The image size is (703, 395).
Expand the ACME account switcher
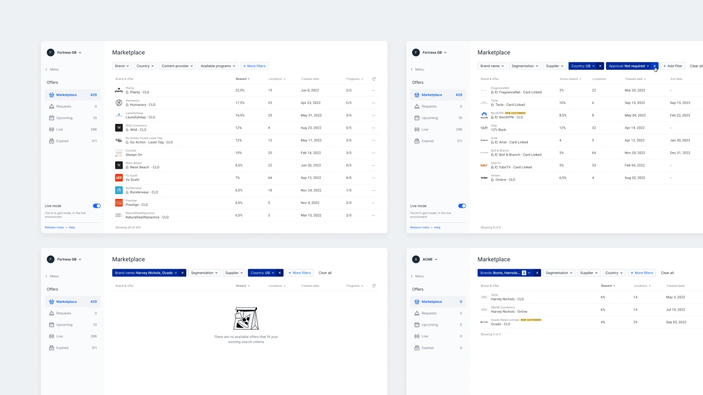click(x=430, y=259)
